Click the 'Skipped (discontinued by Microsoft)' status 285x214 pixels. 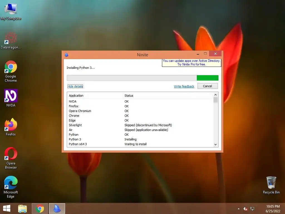148,125
